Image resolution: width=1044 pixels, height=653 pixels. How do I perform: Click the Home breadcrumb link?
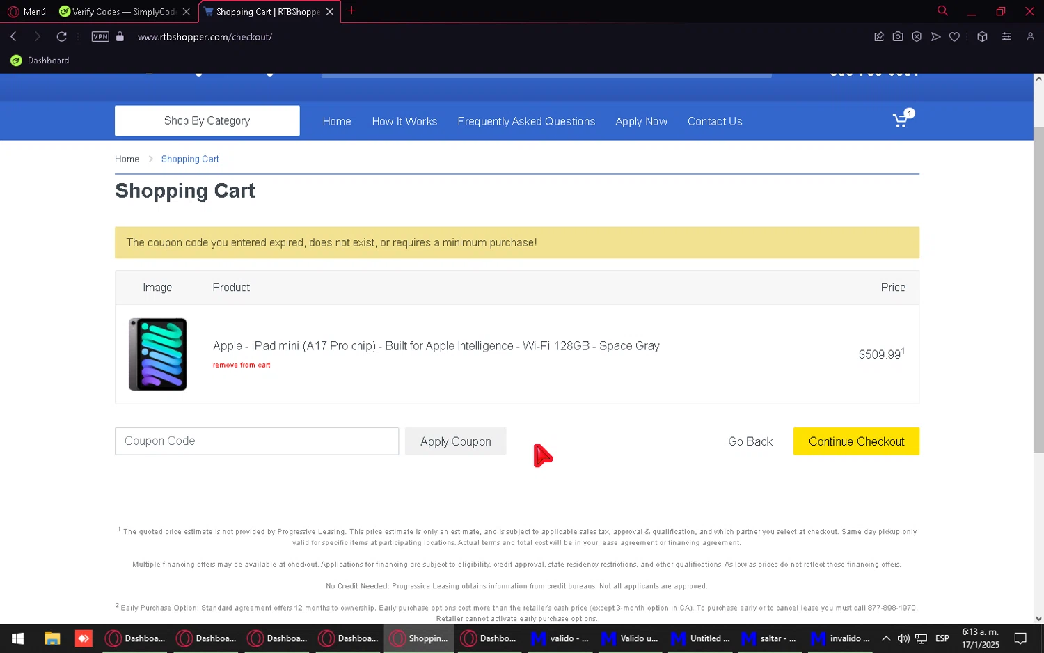127,159
